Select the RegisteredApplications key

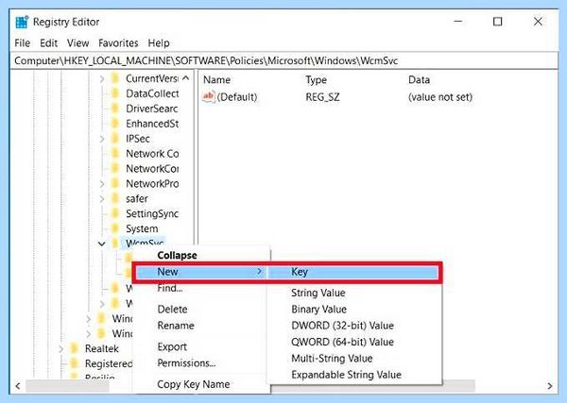pyautogui.click(x=109, y=363)
